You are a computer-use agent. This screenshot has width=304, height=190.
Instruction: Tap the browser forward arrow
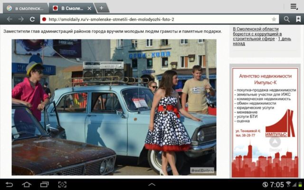point(20,19)
